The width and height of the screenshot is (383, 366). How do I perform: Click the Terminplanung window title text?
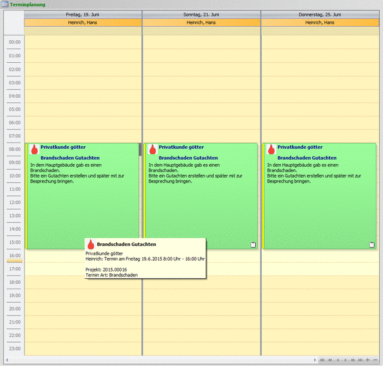tap(27, 4)
